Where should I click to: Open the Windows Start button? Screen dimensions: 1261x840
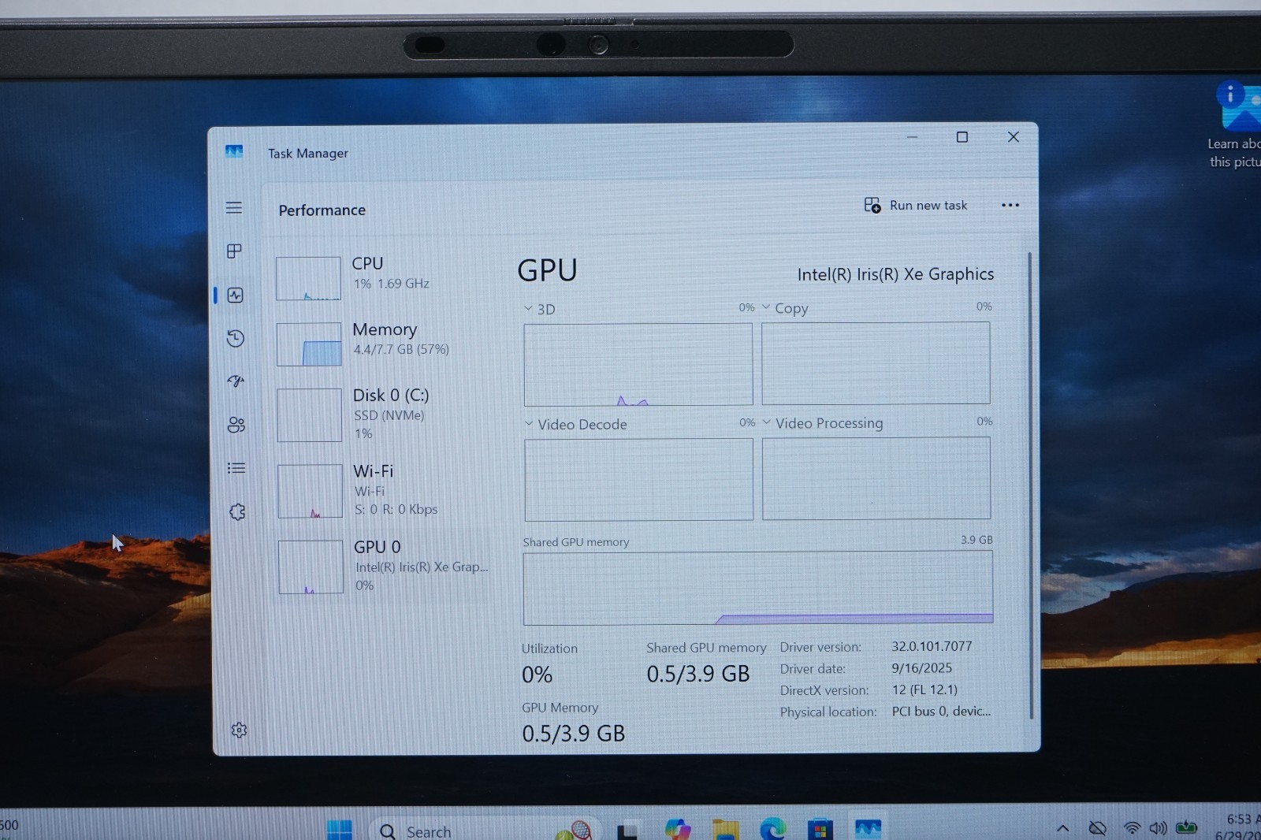tap(340, 830)
